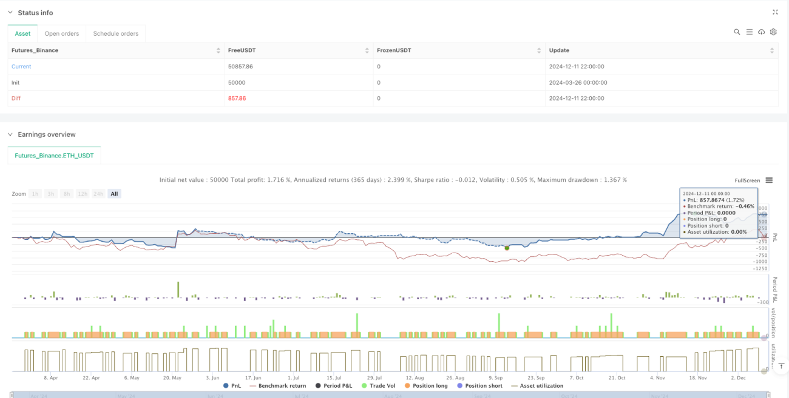Select the Futures_Binance.ETH_USDT chart tab
Viewport: 789px width, 398px height.
[x=54, y=156]
